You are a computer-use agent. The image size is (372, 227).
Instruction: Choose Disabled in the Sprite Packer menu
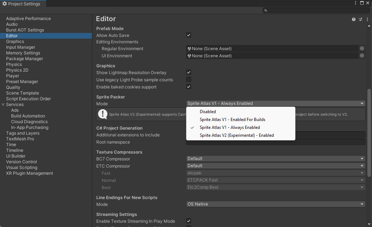coord(208,111)
